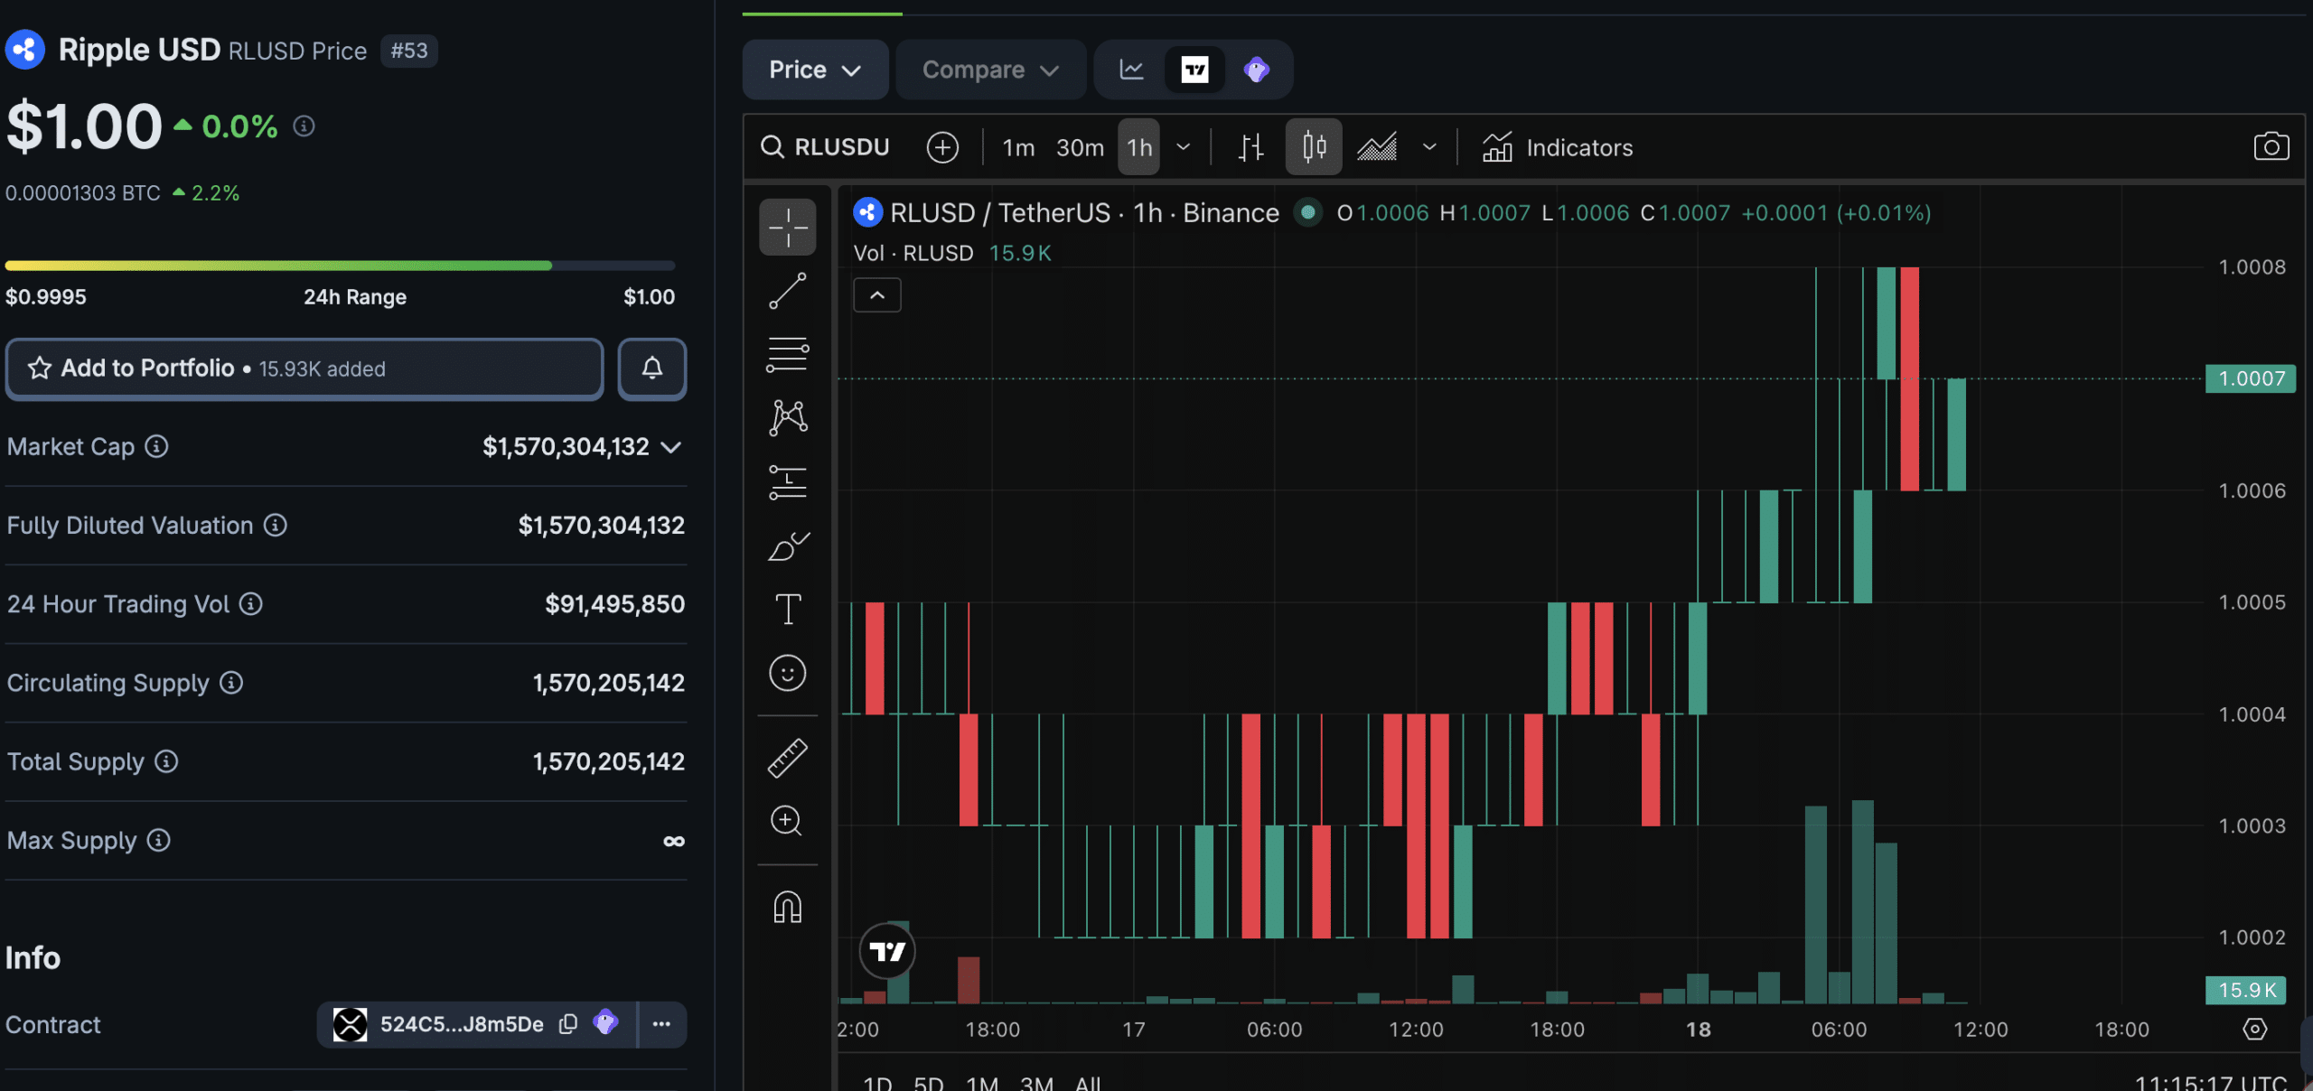Show Total Supply info tooltip

coord(166,761)
